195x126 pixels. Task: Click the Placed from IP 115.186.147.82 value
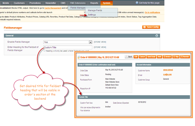tap(111, 88)
